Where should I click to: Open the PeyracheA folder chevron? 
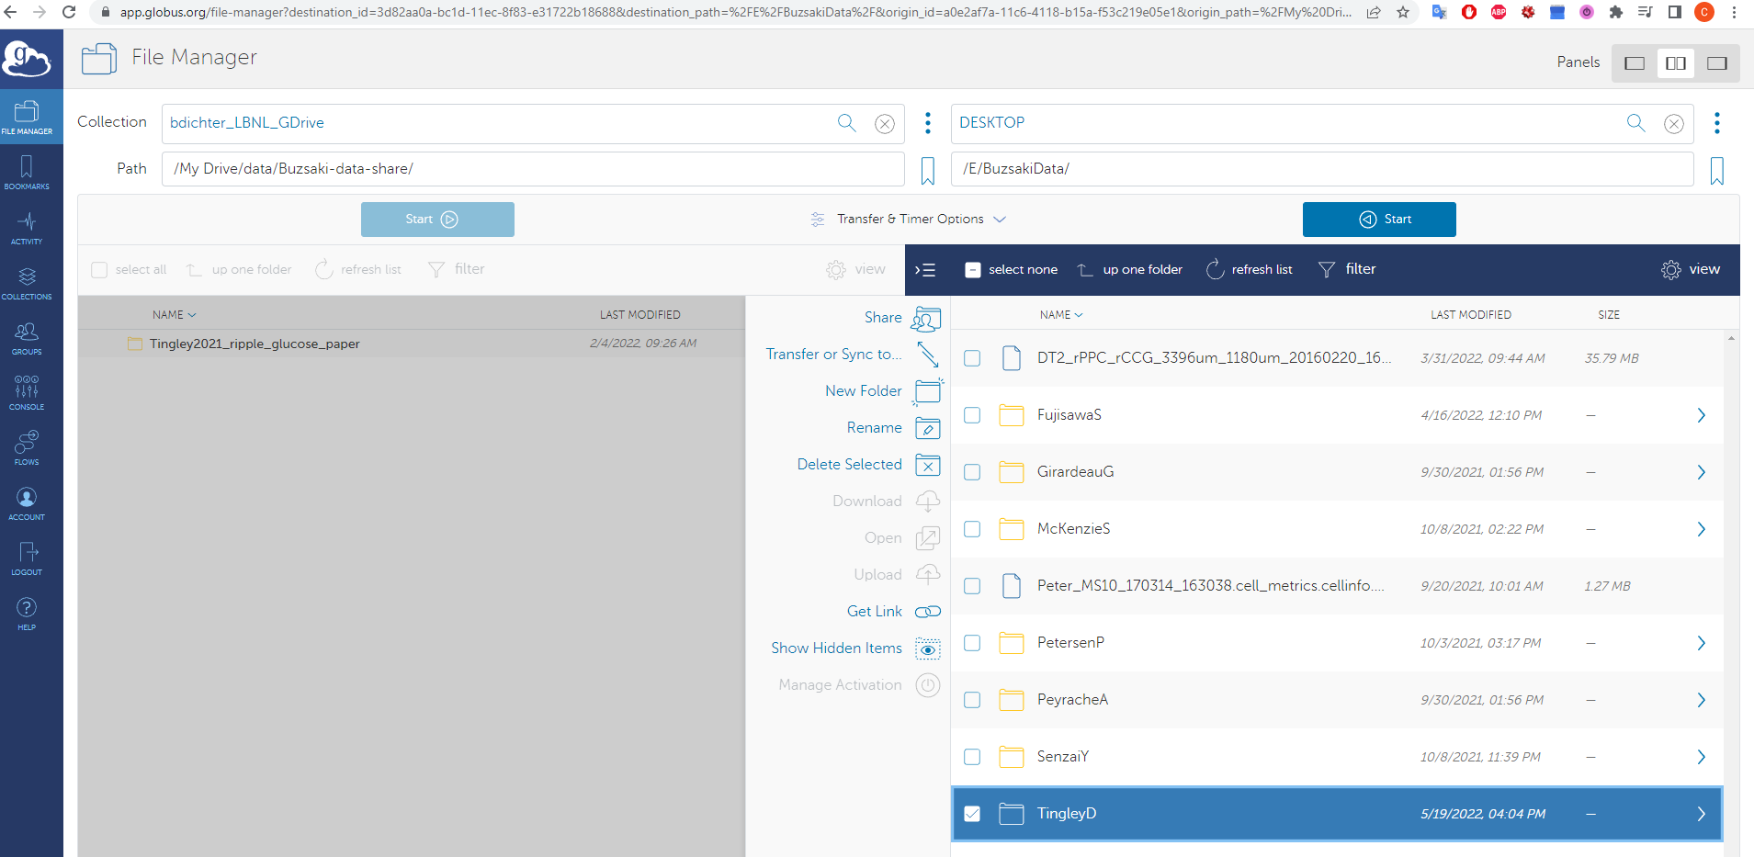pyautogui.click(x=1701, y=700)
